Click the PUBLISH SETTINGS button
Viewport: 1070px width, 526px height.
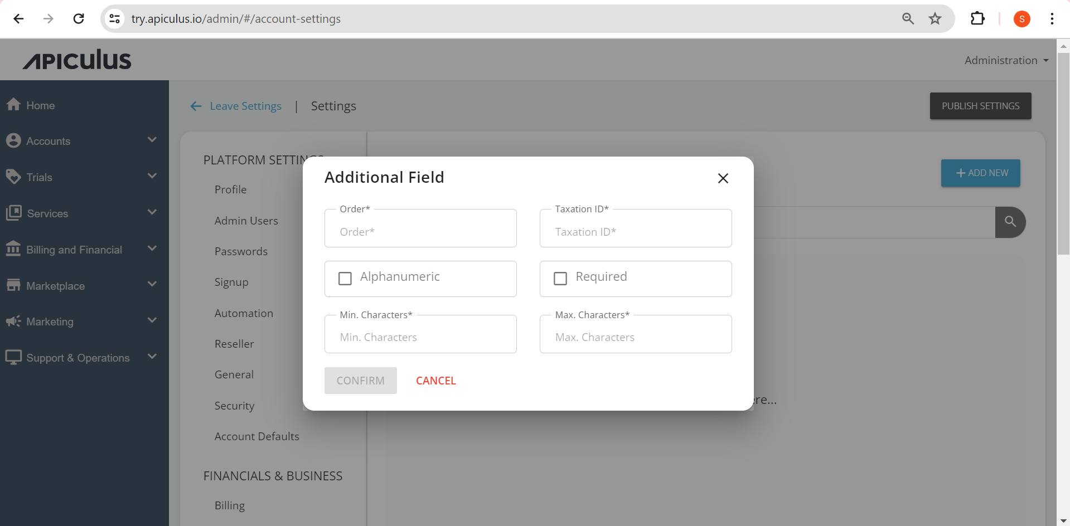tap(980, 105)
